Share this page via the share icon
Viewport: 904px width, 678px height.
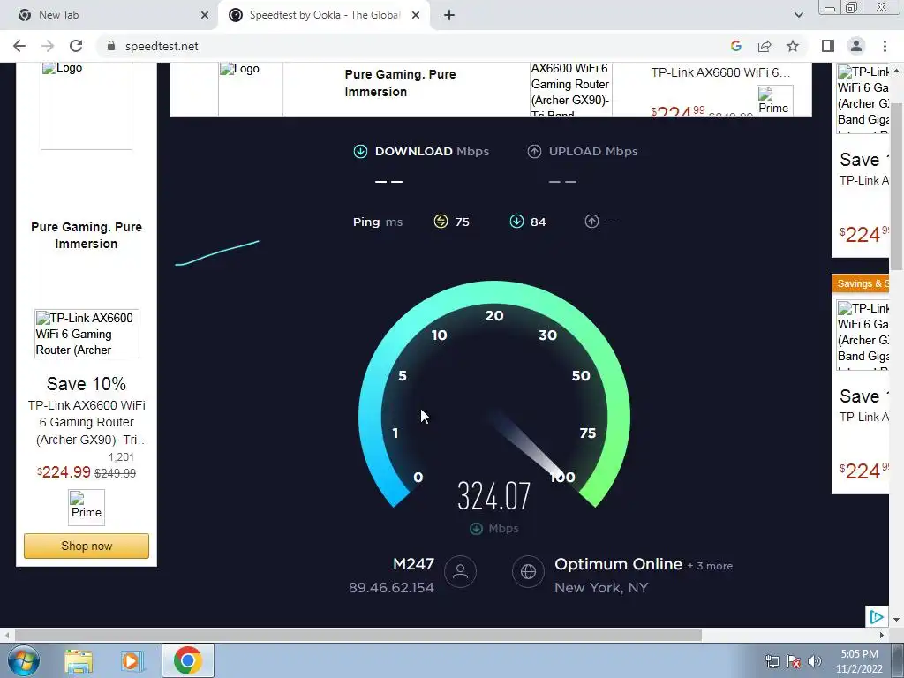click(765, 46)
